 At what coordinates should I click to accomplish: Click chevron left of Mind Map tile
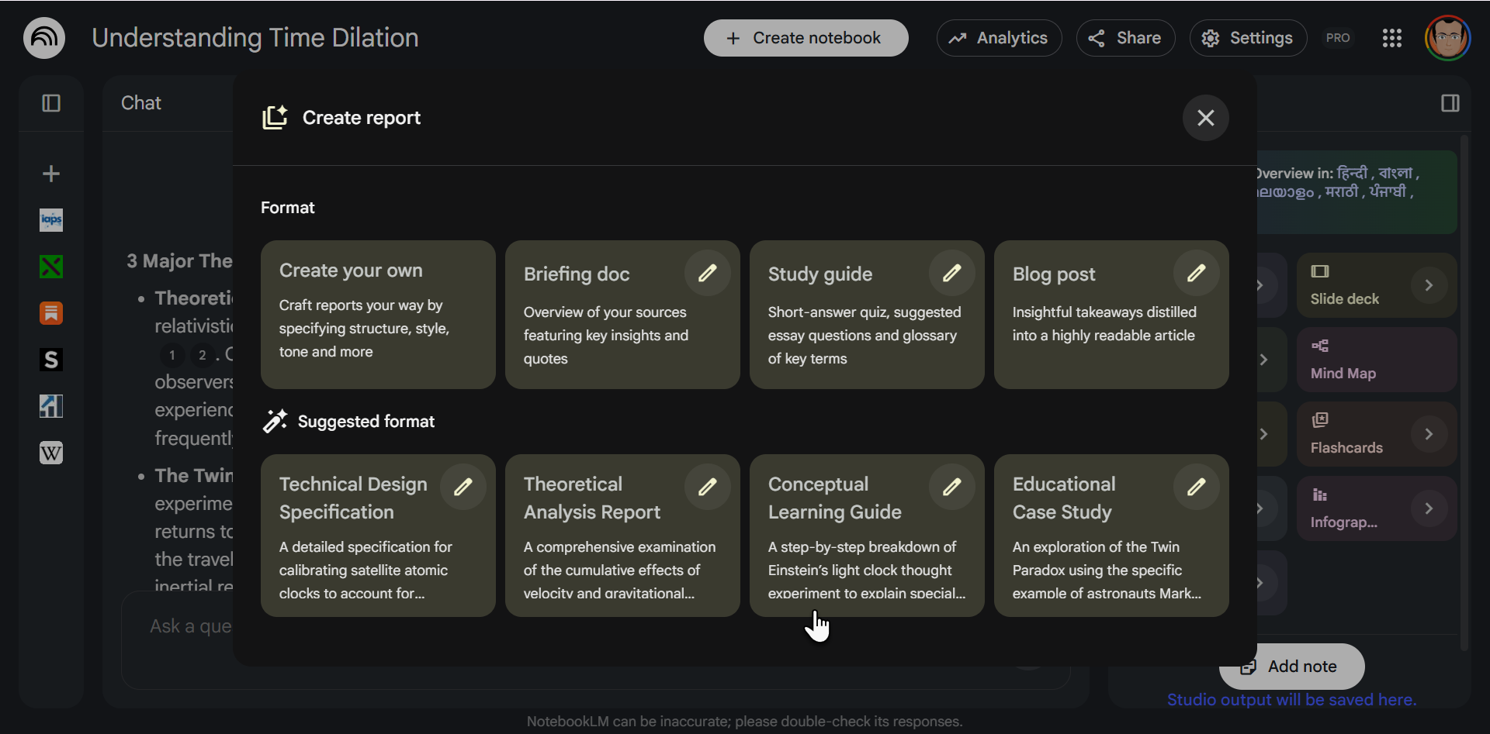(x=1263, y=360)
